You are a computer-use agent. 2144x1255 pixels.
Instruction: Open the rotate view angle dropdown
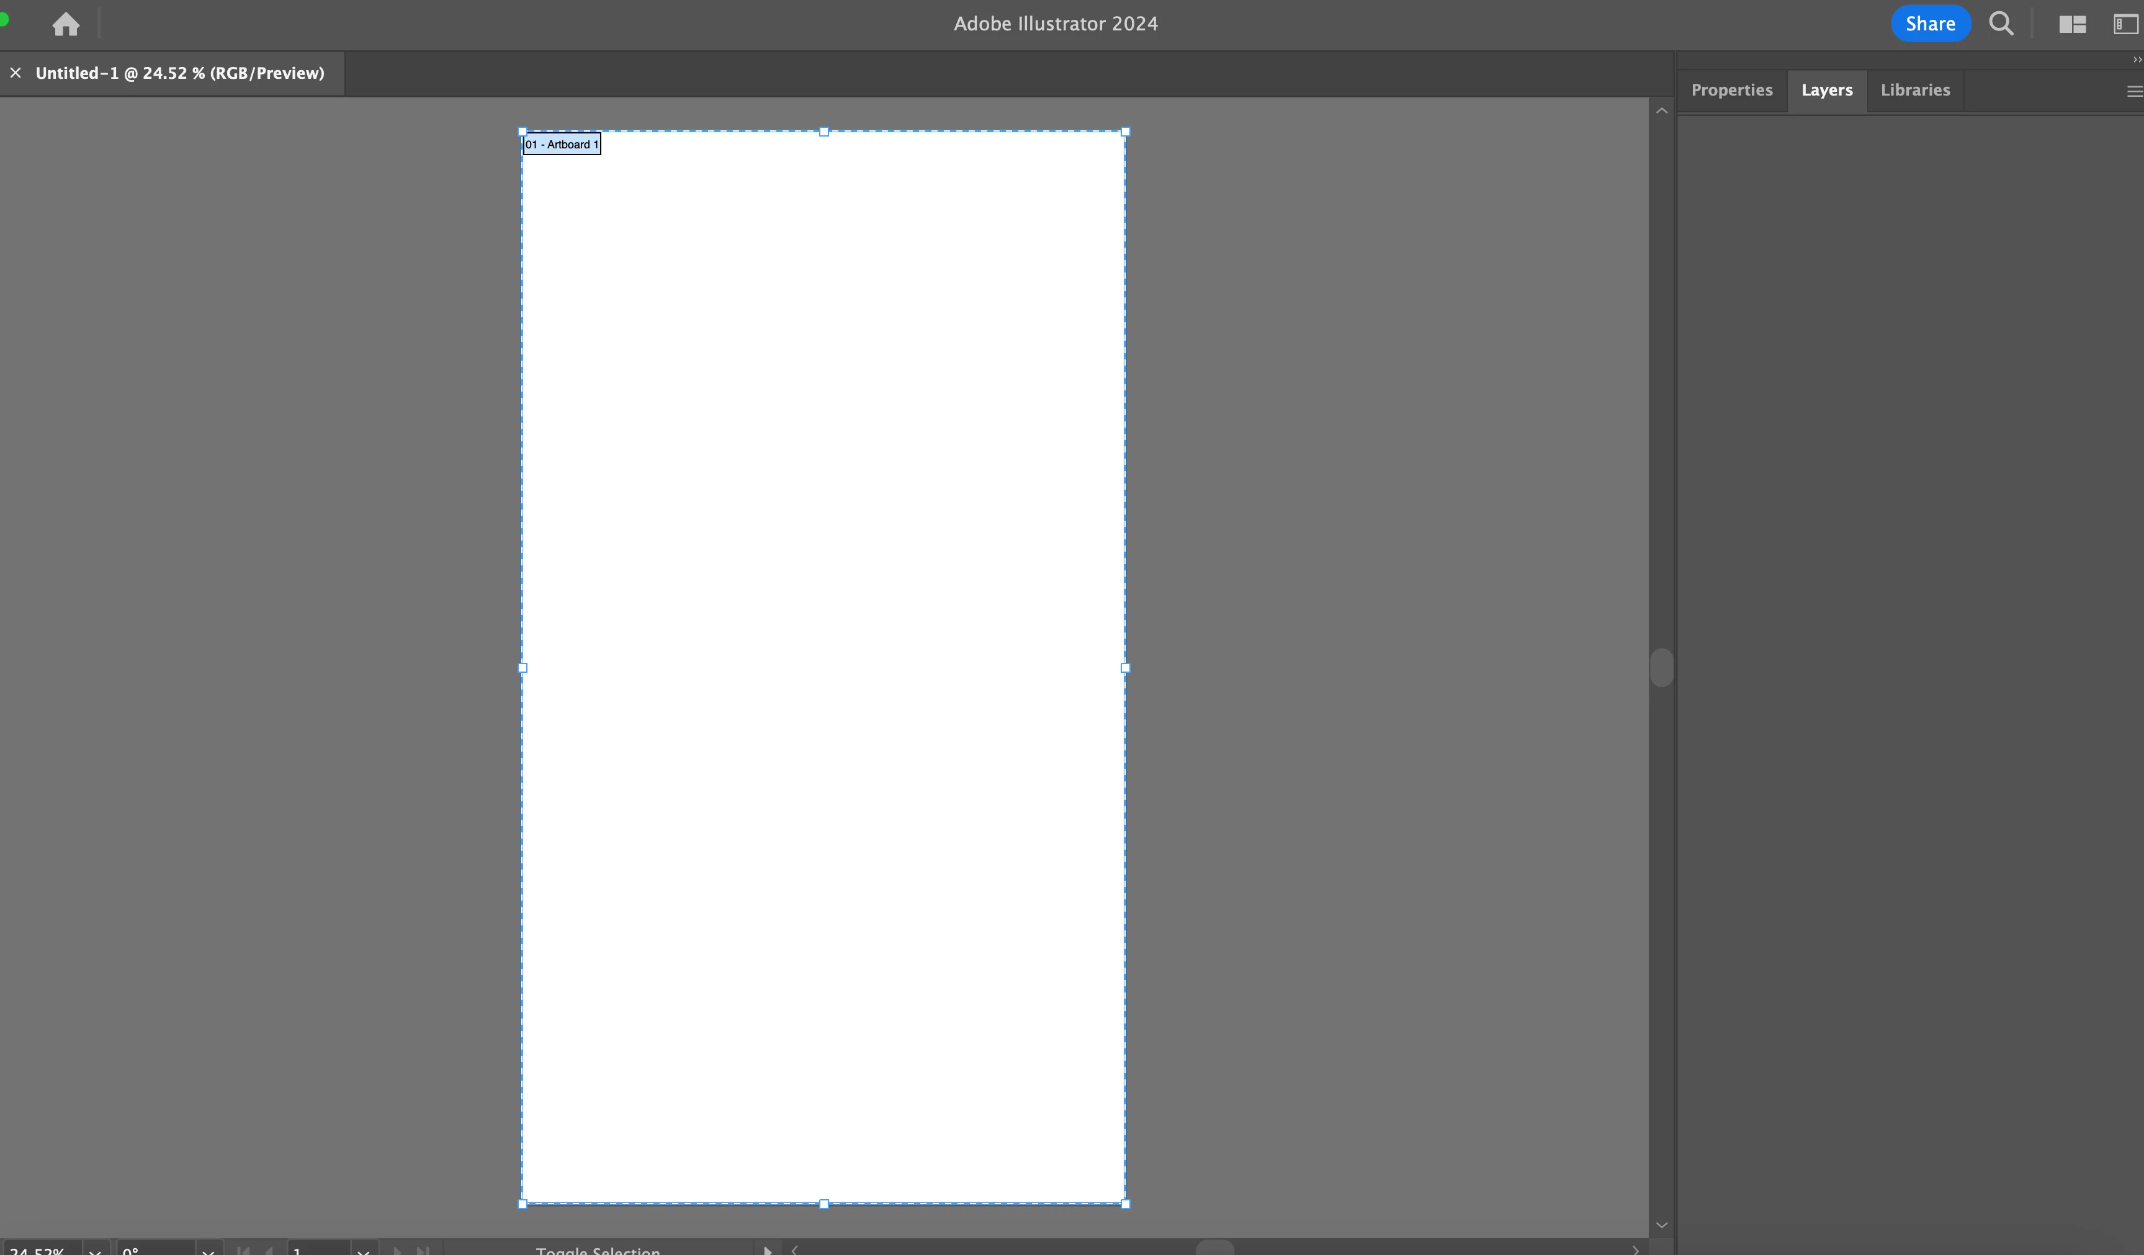pyautogui.click(x=208, y=1250)
